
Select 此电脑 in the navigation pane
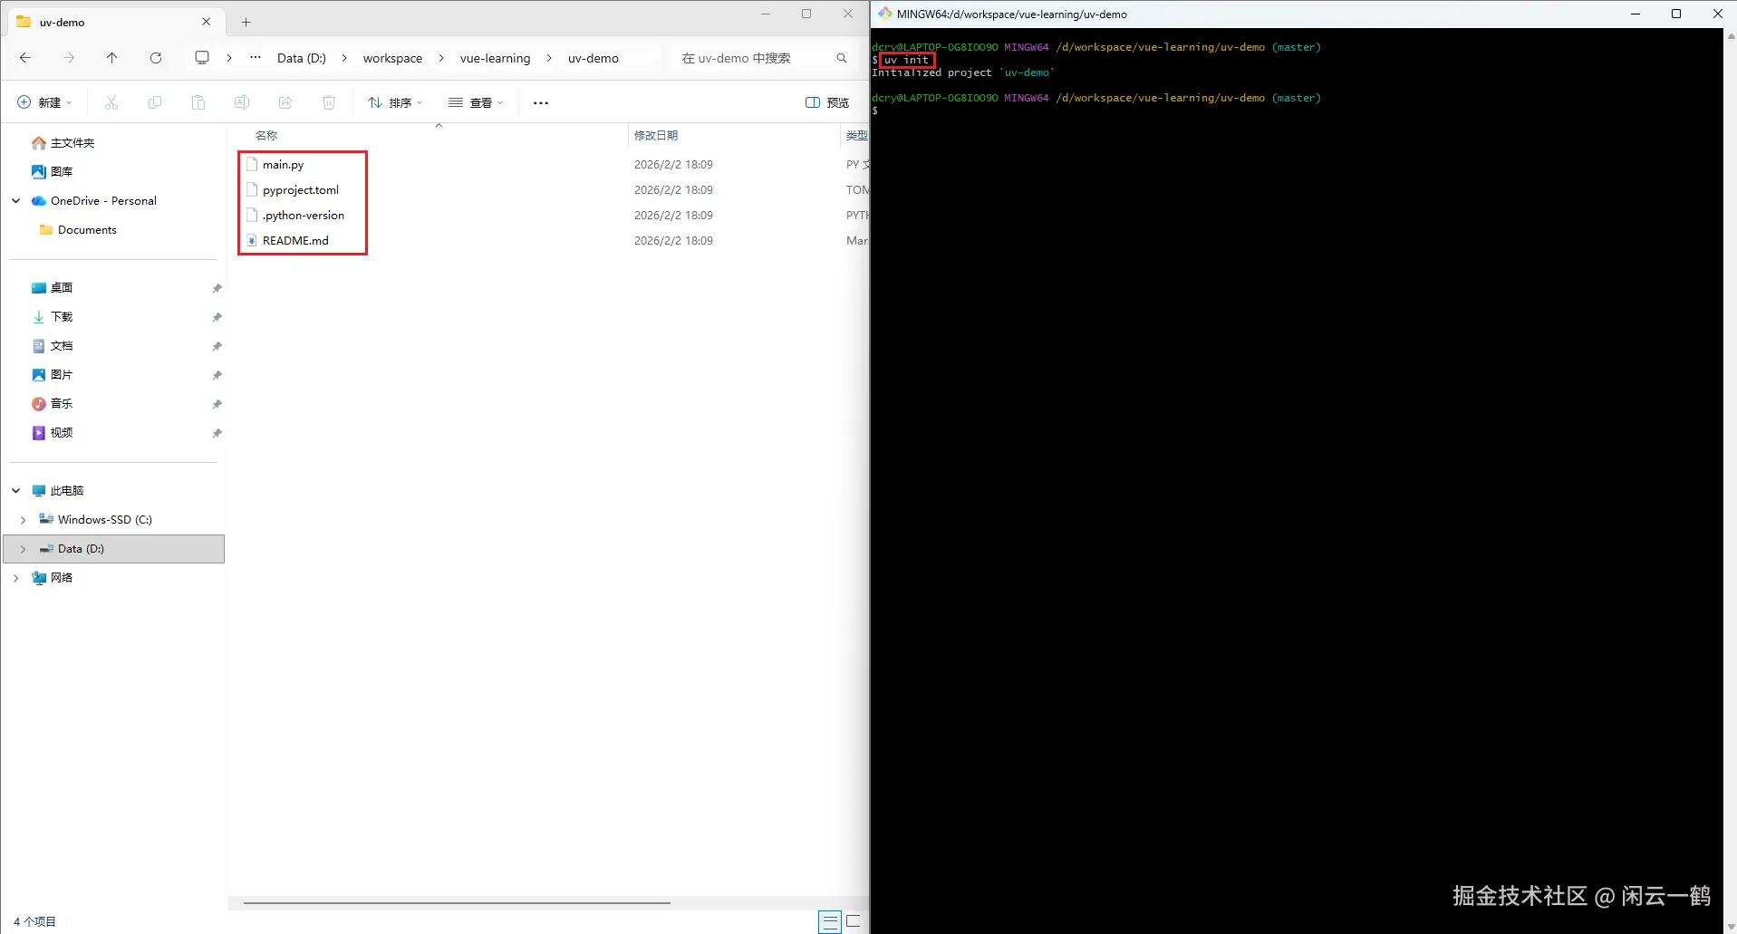click(x=57, y=491)
